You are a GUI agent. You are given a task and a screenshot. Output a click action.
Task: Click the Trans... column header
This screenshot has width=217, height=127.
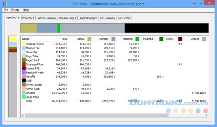[x=174, y=39]
